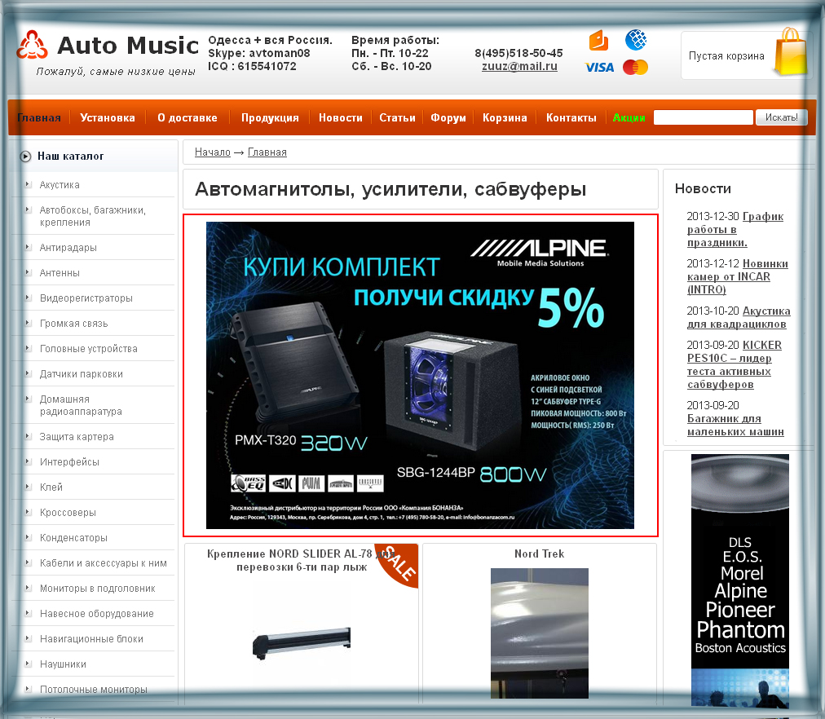Expand the Акустика category arrow
825x719 pixels.
28,184
